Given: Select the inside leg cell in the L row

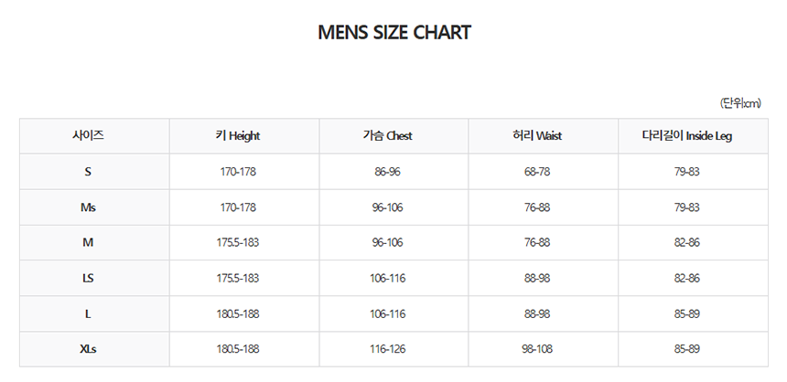Looking at the screenshot, I should (x=686, y=313).
